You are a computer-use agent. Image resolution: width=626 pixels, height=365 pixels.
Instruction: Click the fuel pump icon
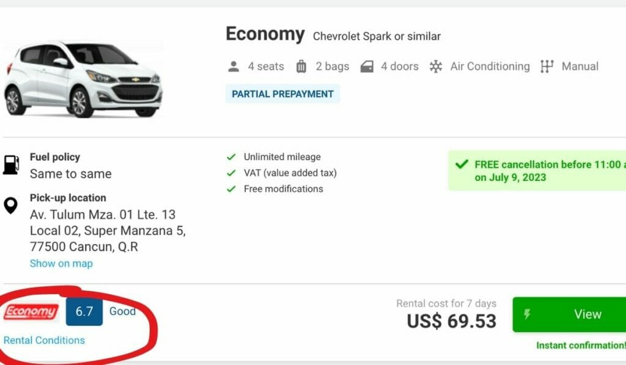tap(11, 165)
